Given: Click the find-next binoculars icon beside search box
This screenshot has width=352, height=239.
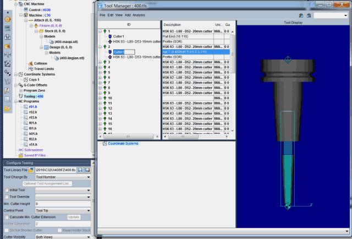Looking at the screenshot, I should click(x=308, y=16).
